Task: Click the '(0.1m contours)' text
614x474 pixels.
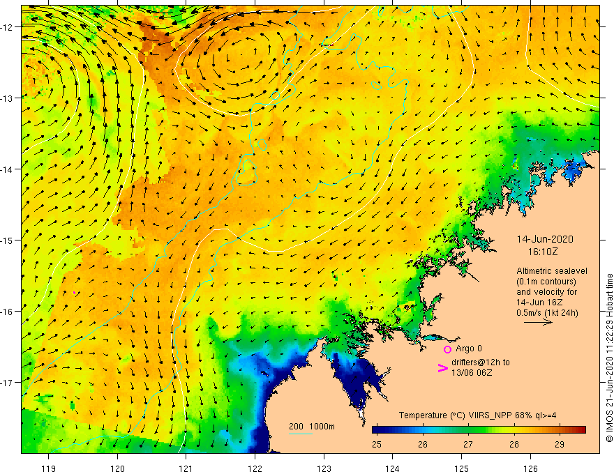Action: [x=546, y=282]
